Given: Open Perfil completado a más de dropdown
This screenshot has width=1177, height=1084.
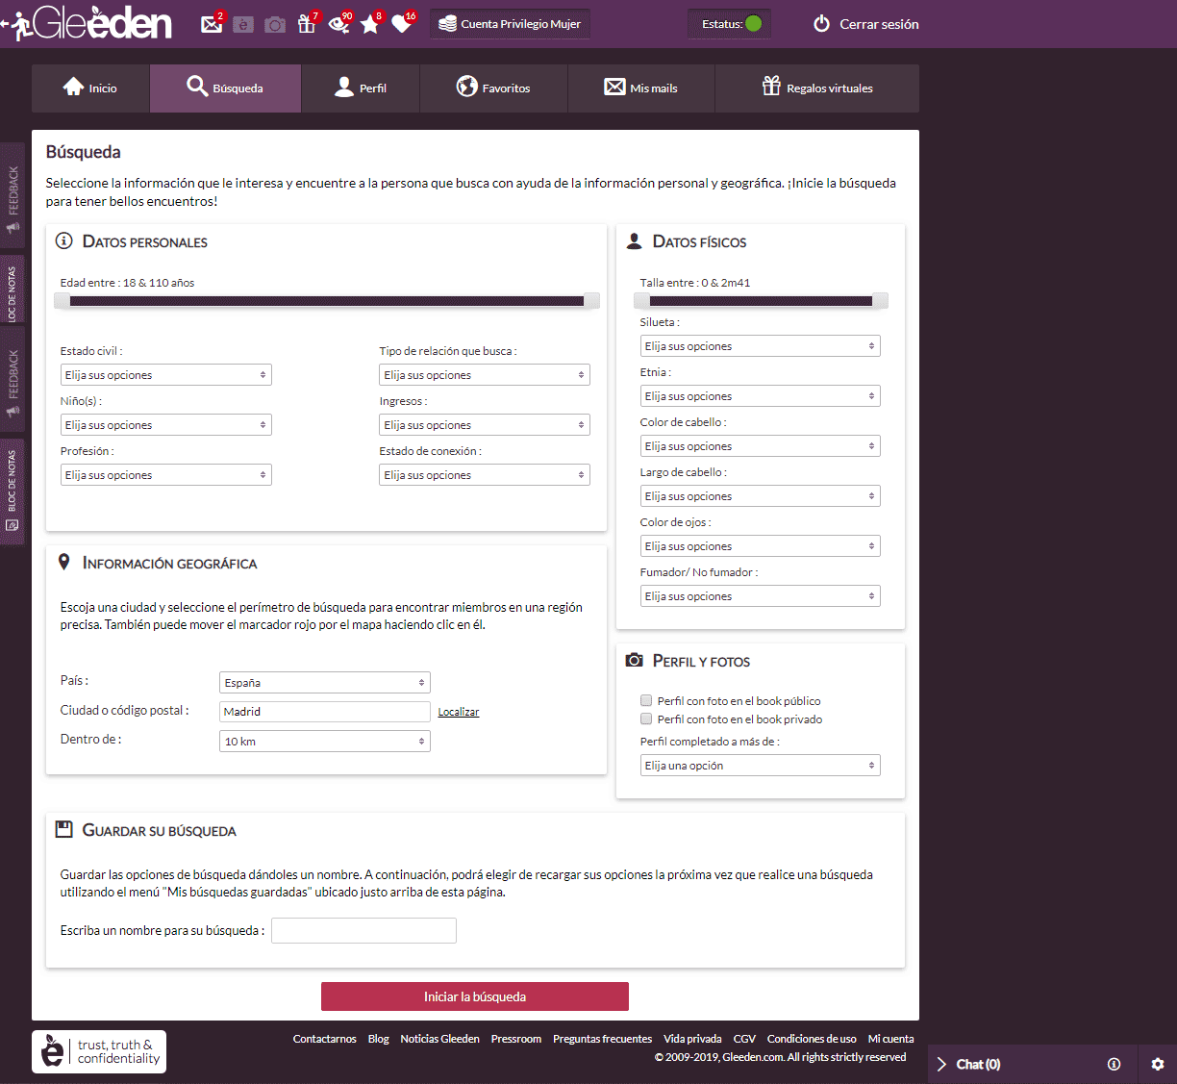Looking at the screenshot, I should [761, 766].
